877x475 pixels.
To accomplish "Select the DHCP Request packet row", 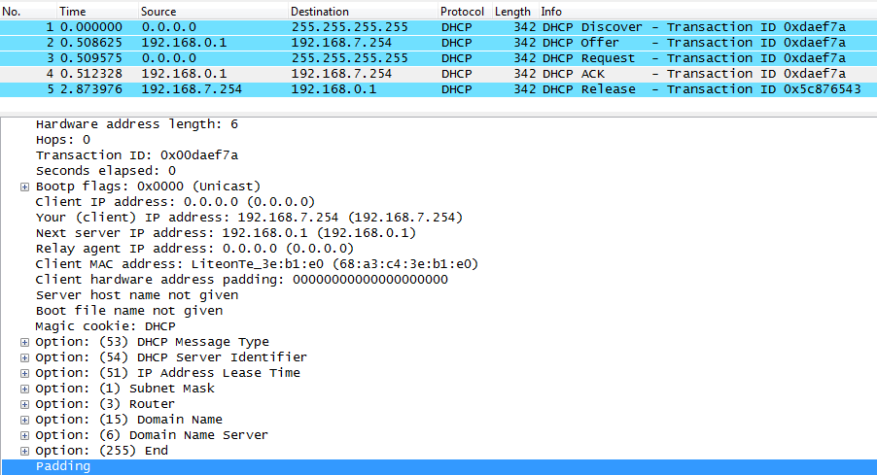I will point(438,58).
